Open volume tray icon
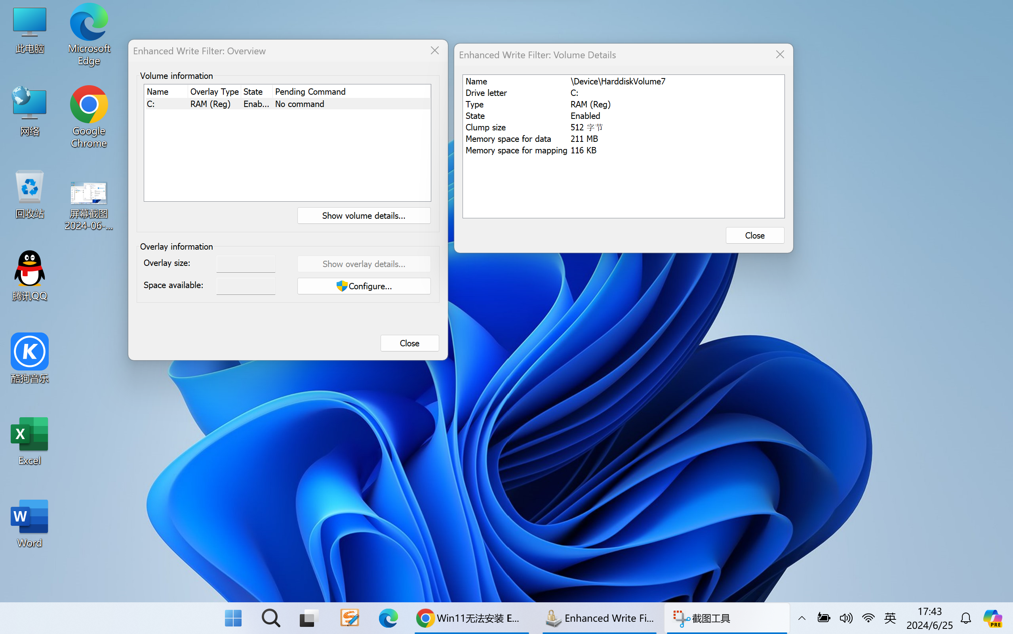Screen dimensions: 1013x634 [x=846, y=618]
